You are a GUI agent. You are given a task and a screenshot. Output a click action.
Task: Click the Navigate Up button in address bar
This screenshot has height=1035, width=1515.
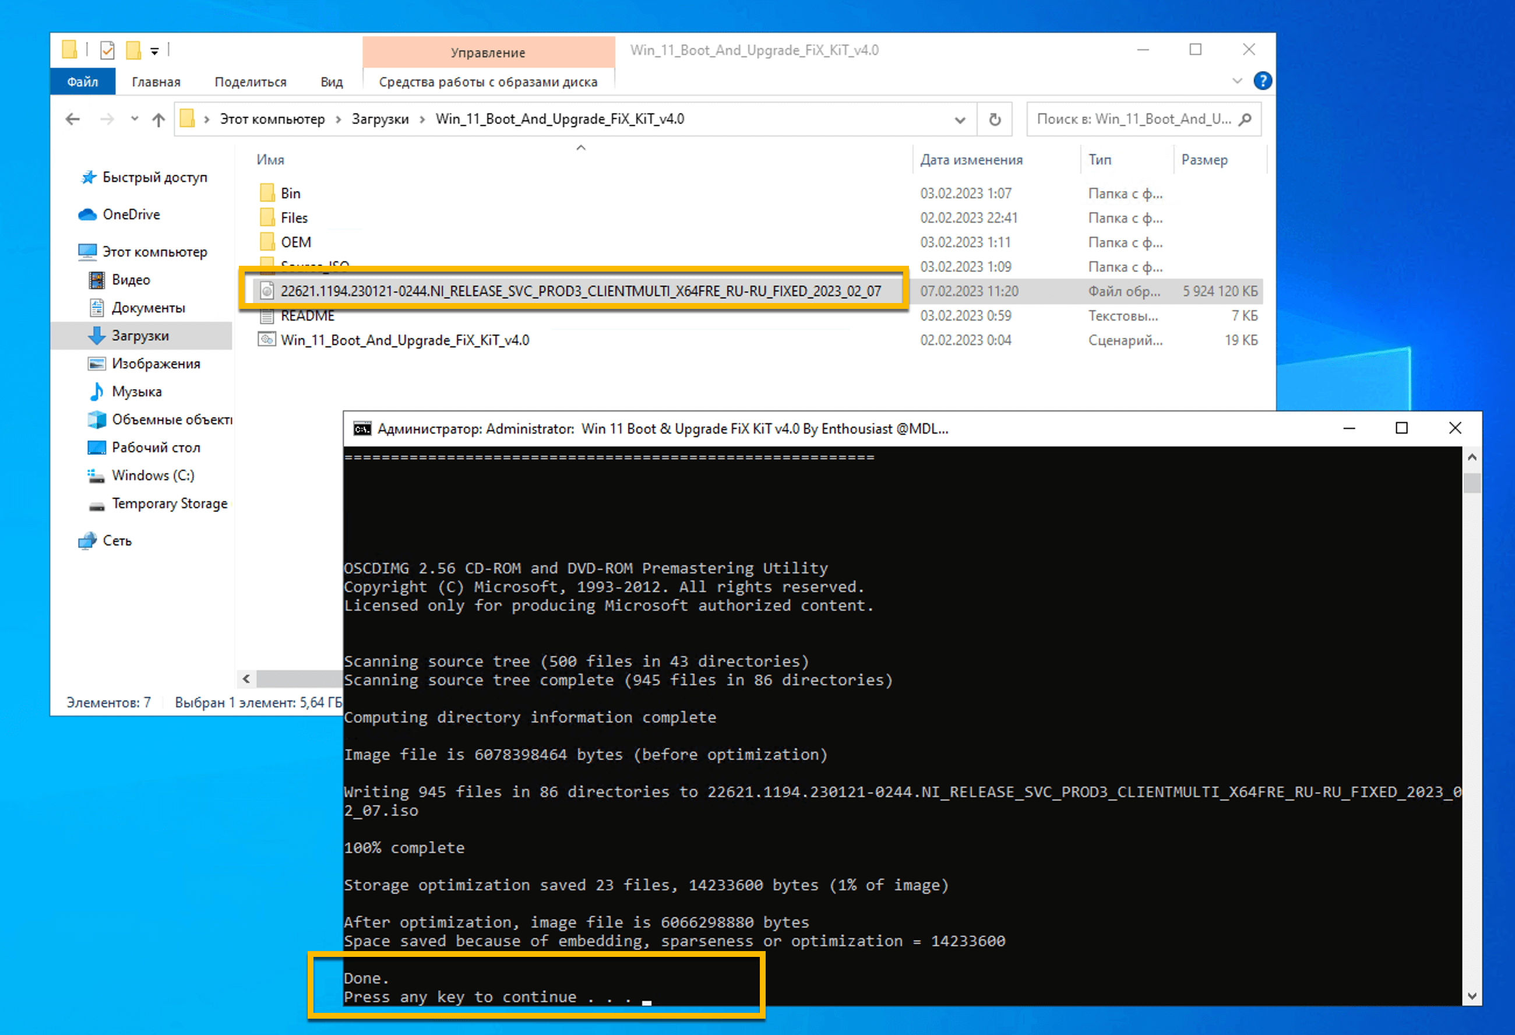pyautogui.click(x=159, y=118)
